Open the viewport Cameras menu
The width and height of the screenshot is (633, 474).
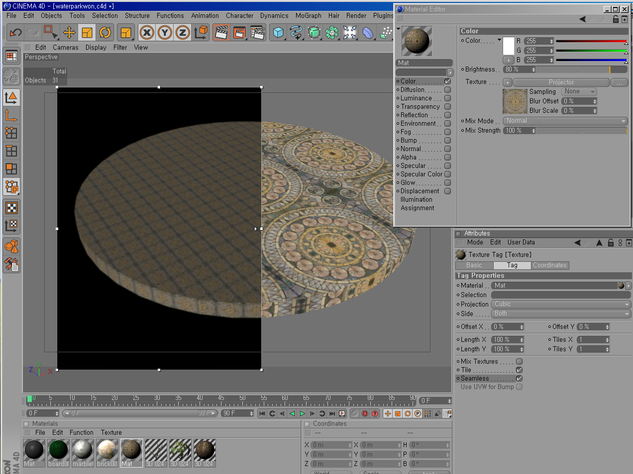66,48
